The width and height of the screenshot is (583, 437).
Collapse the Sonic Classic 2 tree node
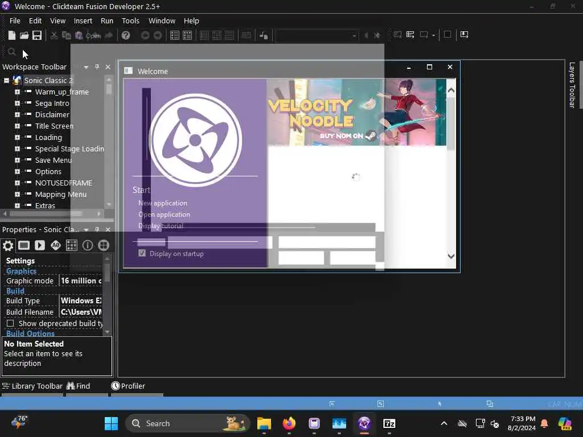[x=6, y=80]
